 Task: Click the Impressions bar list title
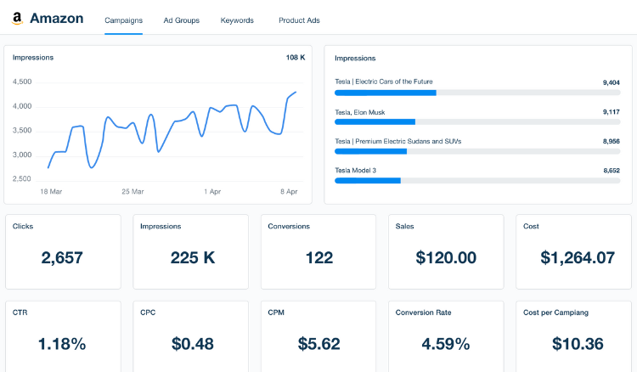[x=355, y=59]
